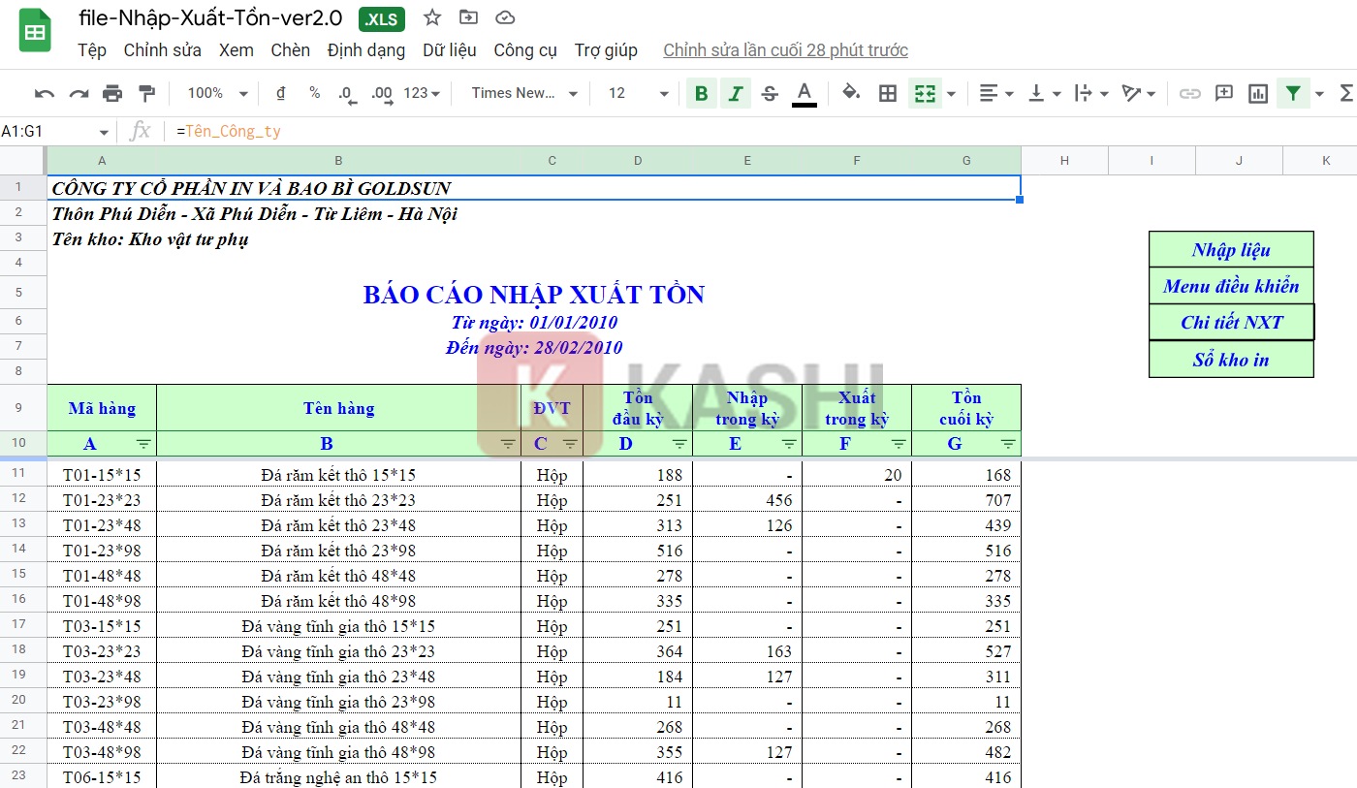Open the Định dạng menu
Image resolution: width=1357 pixels, height=788 pixels.
point(366,50)
